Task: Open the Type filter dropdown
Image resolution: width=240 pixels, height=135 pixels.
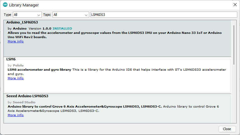Action: [27, 15]
